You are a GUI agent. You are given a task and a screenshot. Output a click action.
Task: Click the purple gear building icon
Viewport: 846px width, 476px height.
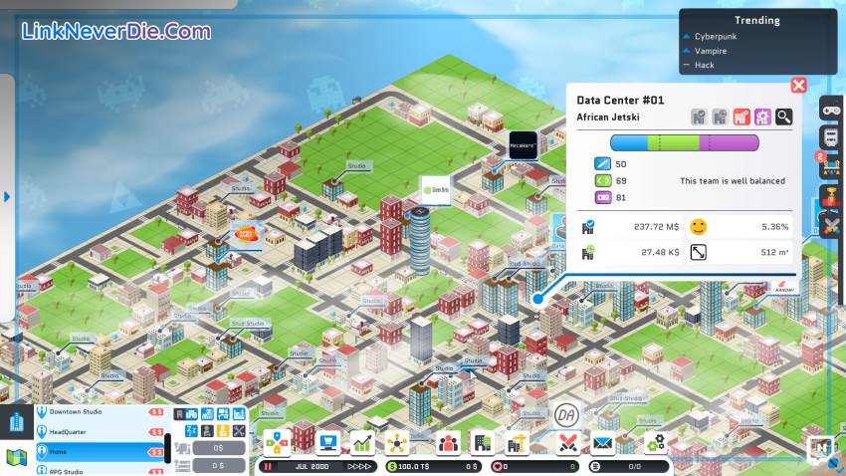tap(762, 118)
